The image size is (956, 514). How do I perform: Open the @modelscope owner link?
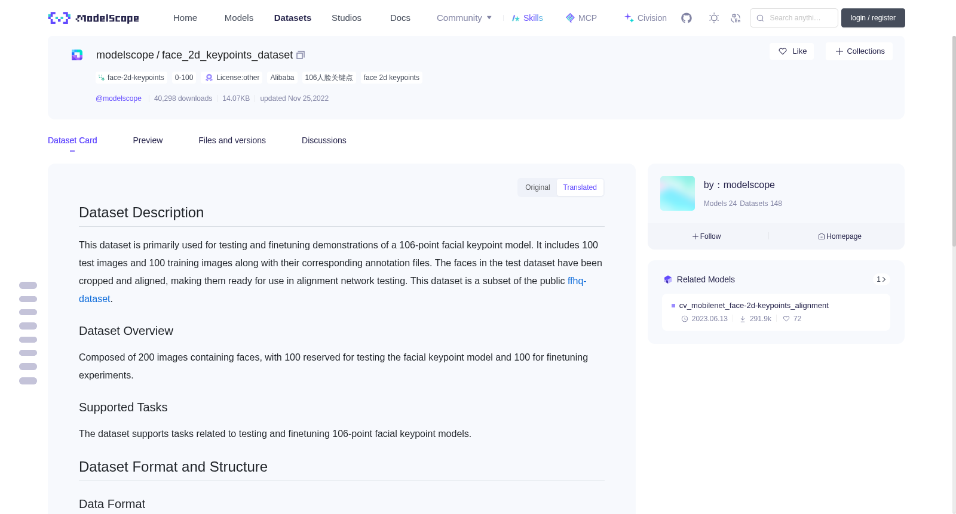(119, 99)
